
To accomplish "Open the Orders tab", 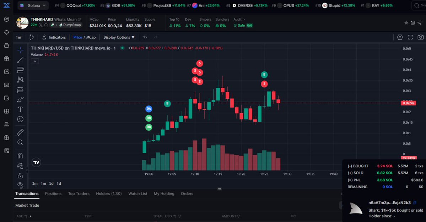I will 187,194.
